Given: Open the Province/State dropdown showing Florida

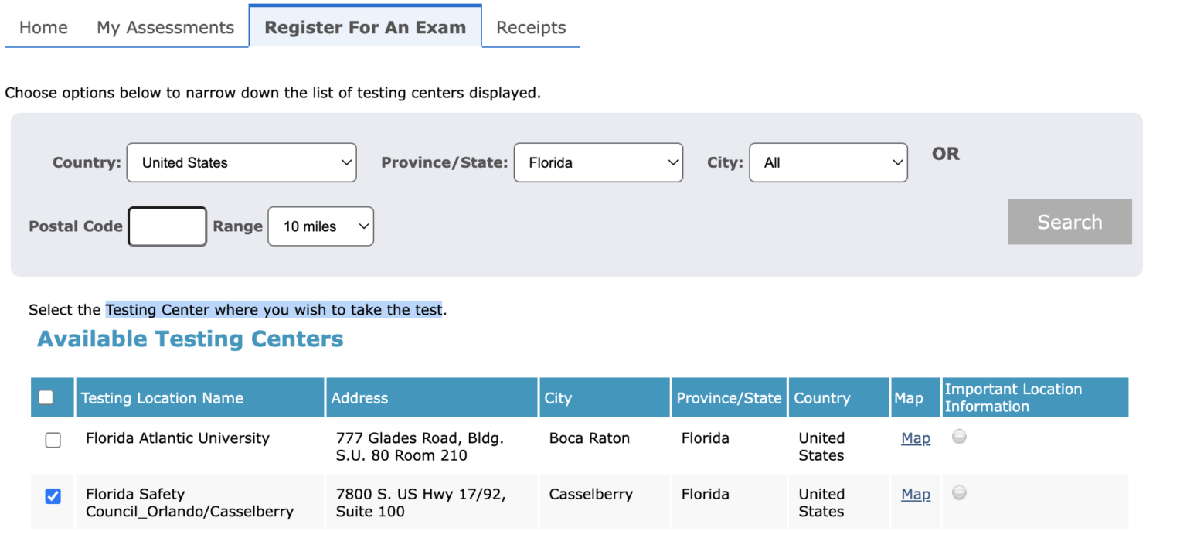Looking at the screenshot, I should pyautogui.click(x=598, y=162).
